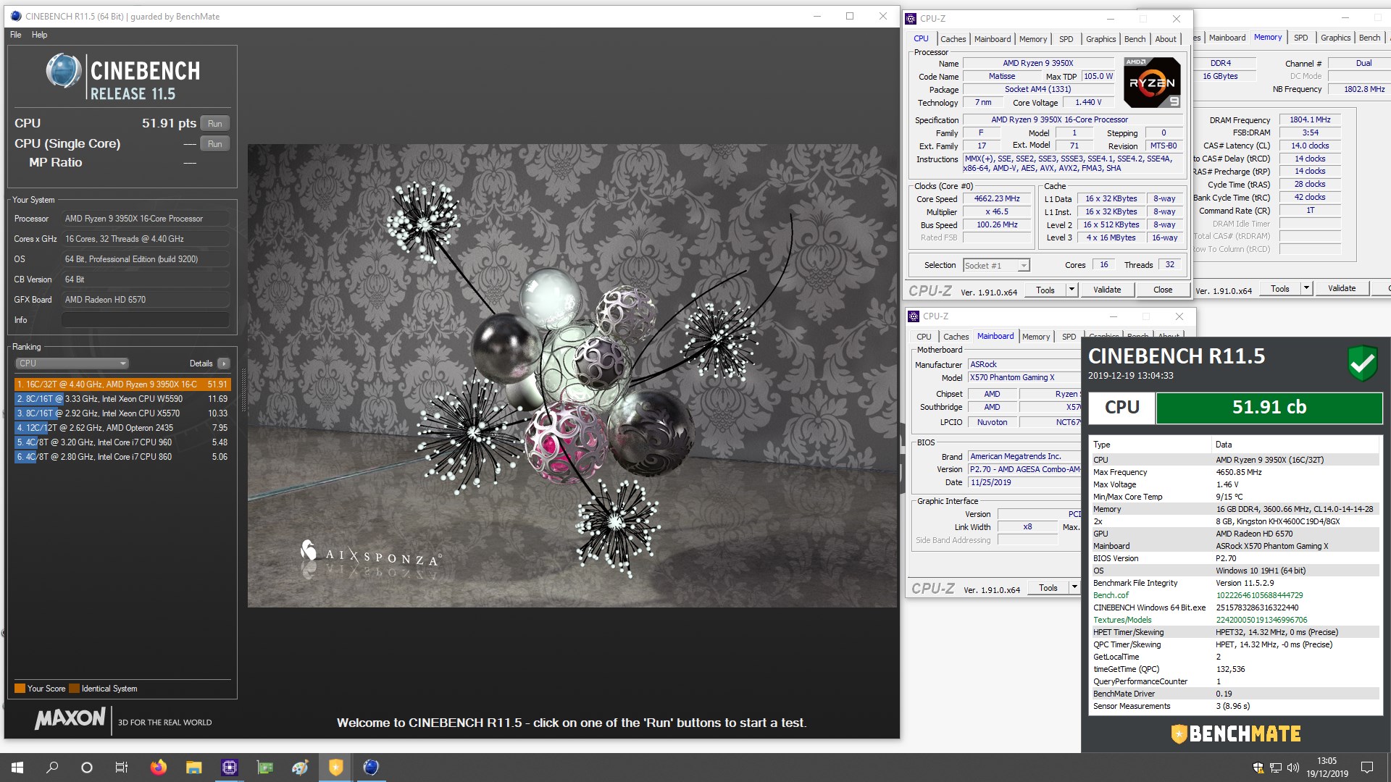Click Tools button in CPU-Z CPU window
Screen dimensions: 1391x782
pyautogui.click(x=1045, y=290)
